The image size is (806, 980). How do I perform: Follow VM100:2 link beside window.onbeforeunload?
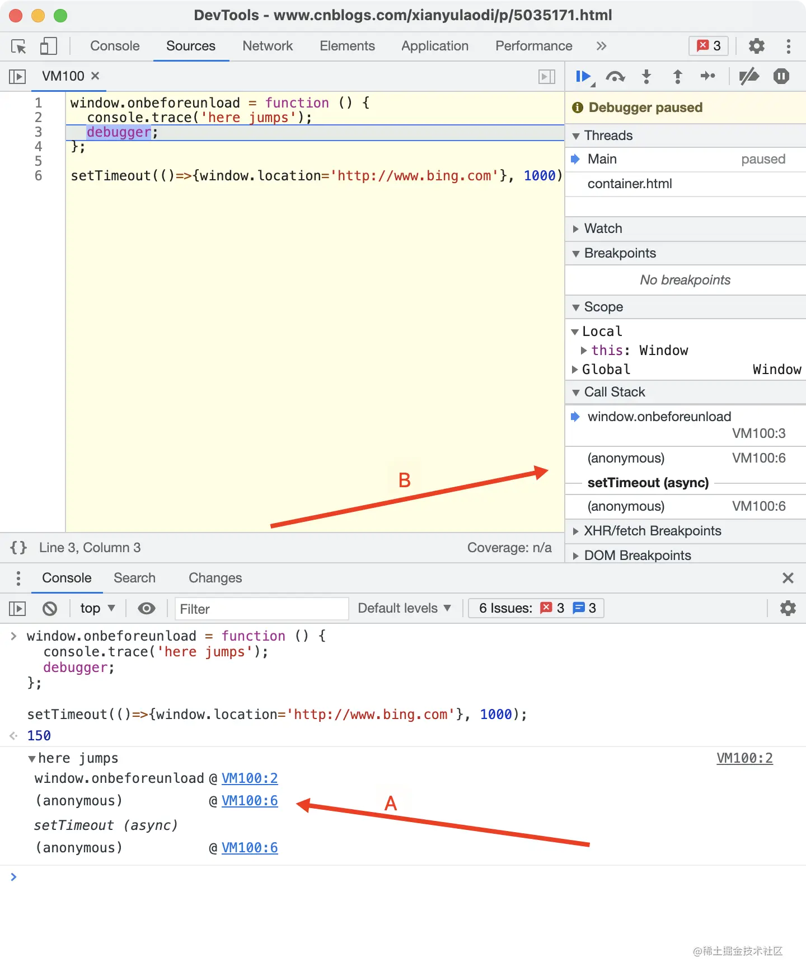250,778
